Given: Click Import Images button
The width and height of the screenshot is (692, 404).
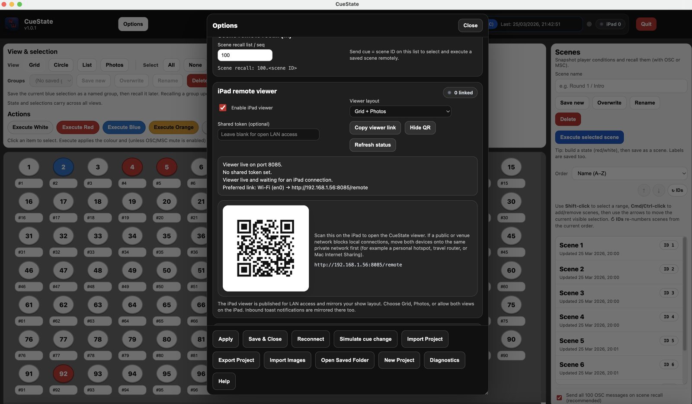Looking at the screenshot, I should click(288, 360).
